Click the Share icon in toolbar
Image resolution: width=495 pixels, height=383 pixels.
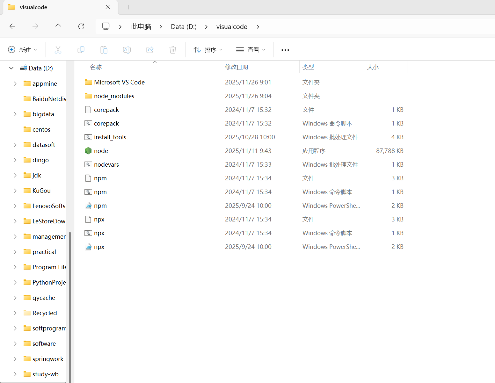pyautogui.click(x=150, y=50)
